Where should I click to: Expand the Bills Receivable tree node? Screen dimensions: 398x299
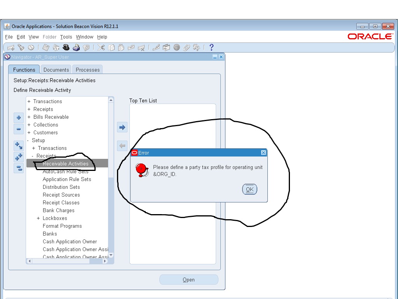point(29,117)
